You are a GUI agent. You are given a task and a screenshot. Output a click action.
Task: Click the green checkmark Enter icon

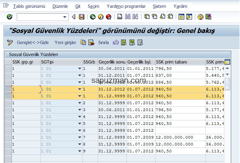click(9, 17)
